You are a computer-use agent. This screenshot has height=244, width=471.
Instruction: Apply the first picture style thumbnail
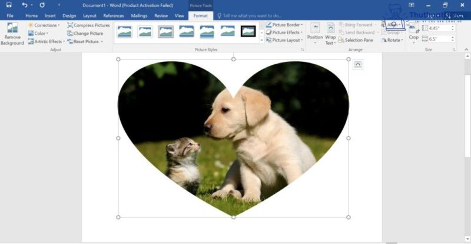[x=124, y=31]
